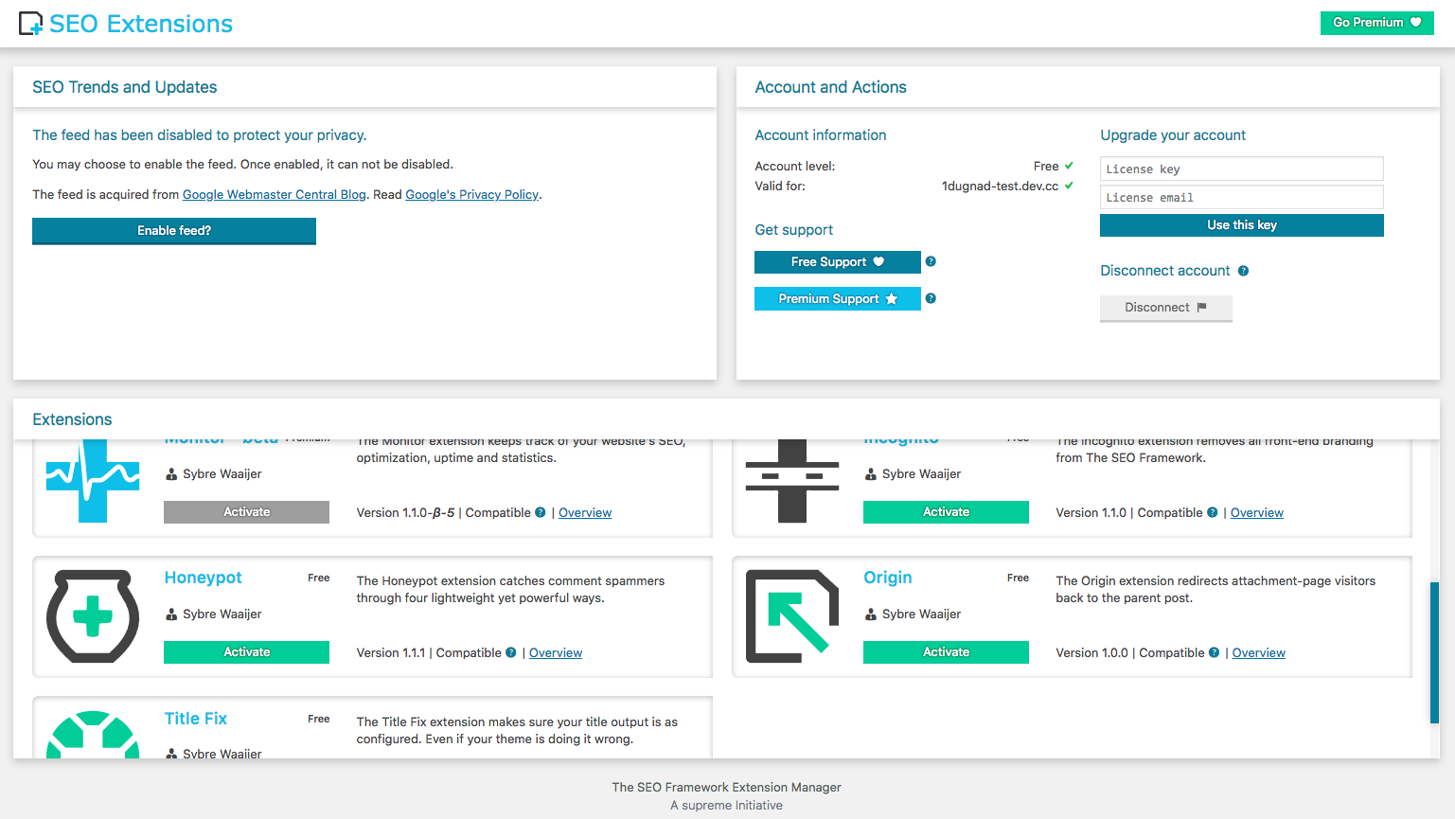Click green checkmark beside Free account level
This screenshot has height=819, width=1455.
(x=1069, y=166)
